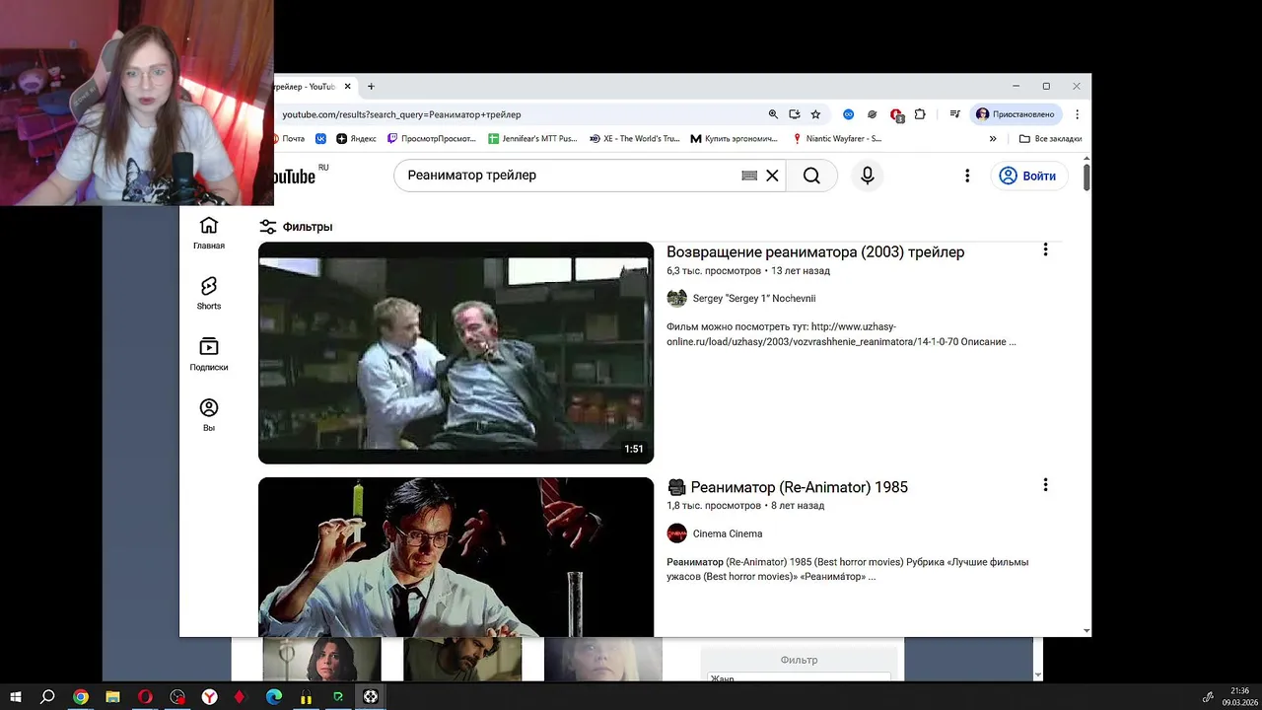Click the description text of Возвращение реаниматора
1262x710 pixels.
(x=841, y=334)
